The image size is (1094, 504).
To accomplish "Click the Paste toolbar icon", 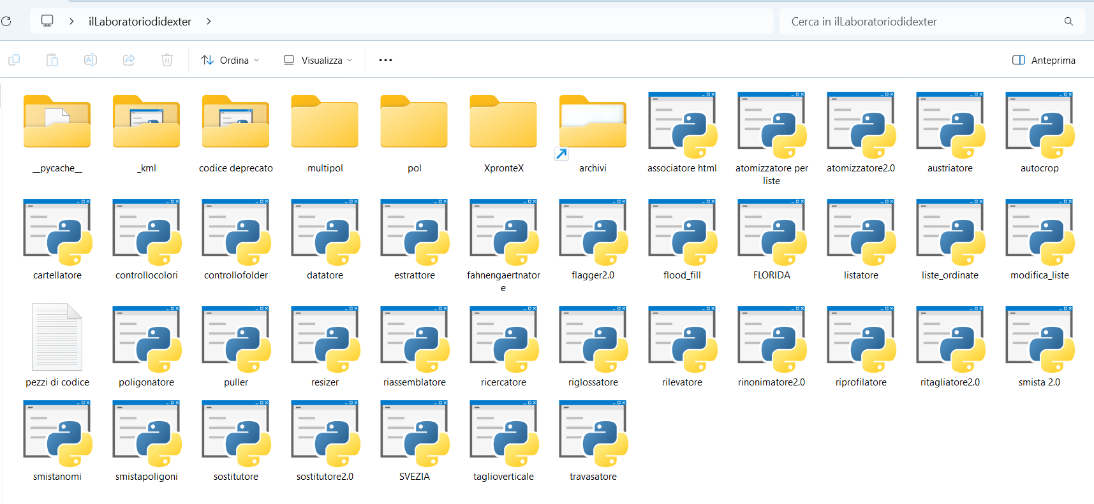I will click(52, 60).
